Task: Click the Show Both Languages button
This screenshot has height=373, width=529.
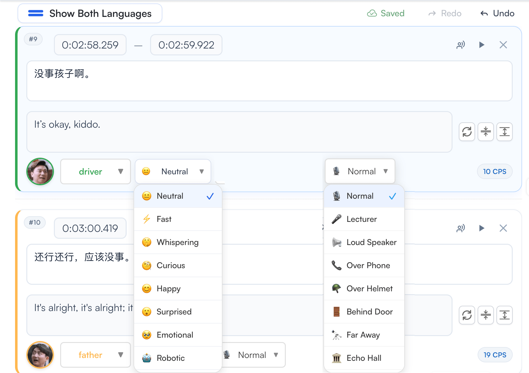Action: click(x=90, y=13)
